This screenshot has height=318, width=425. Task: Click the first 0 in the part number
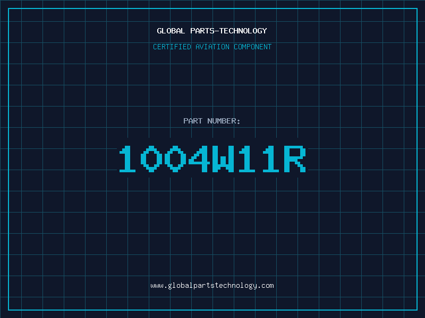pyautogui.click(x=151, y=158)
